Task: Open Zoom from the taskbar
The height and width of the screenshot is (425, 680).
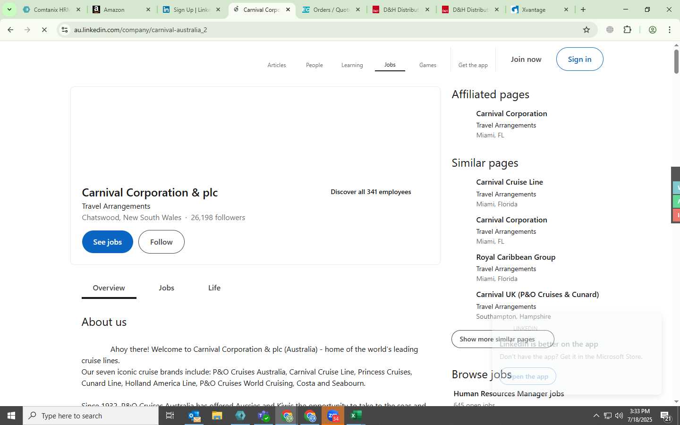Action: 333,416
